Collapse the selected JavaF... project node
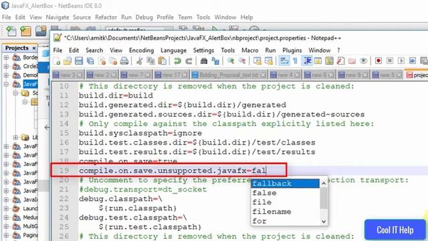The height and width of the screenshot is (241, 428). 6,84
